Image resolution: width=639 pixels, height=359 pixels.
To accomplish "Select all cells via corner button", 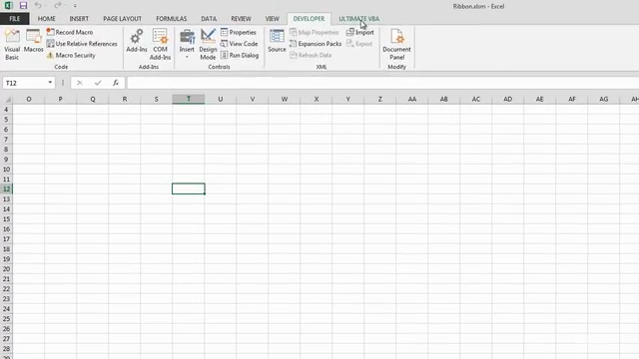I will [7, 99].
